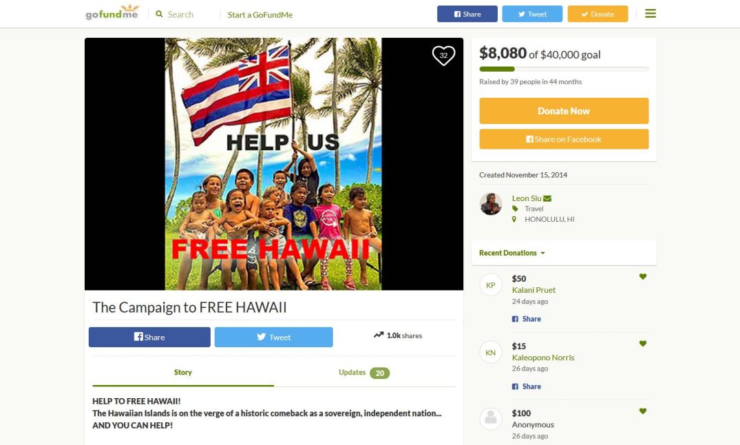Click the Facebook Share link under Kalani Pruet
Image resolution: width=740 pixels, height=445 pixels.
527,319
